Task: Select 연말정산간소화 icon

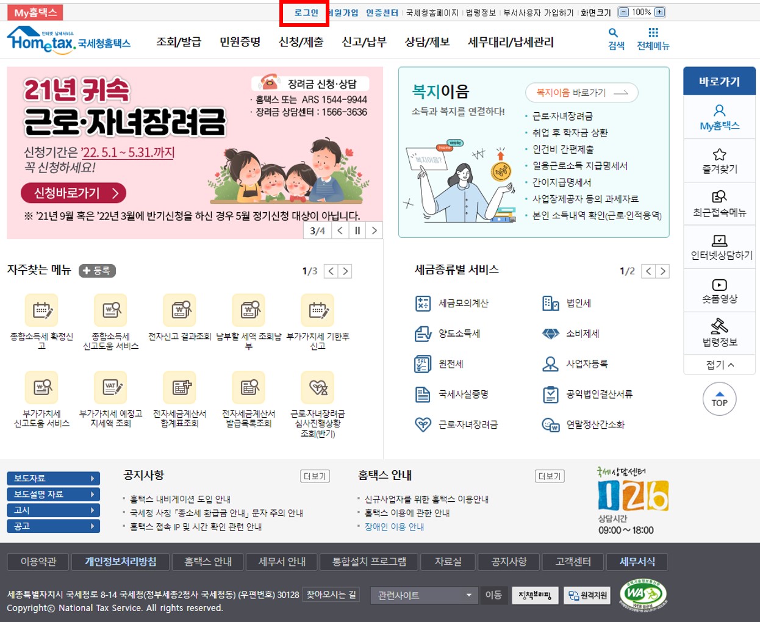Action: (x=550, y=424)
